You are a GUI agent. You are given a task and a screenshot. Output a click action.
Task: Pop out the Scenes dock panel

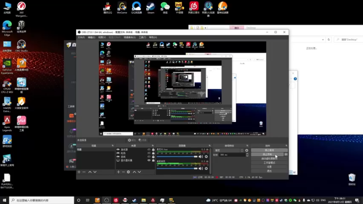113,146
